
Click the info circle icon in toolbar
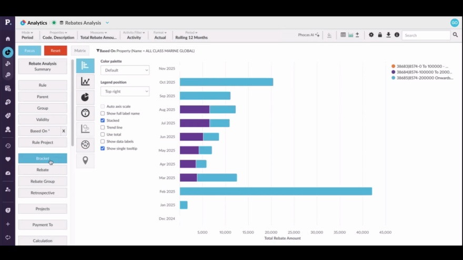(x=397, y=35)
